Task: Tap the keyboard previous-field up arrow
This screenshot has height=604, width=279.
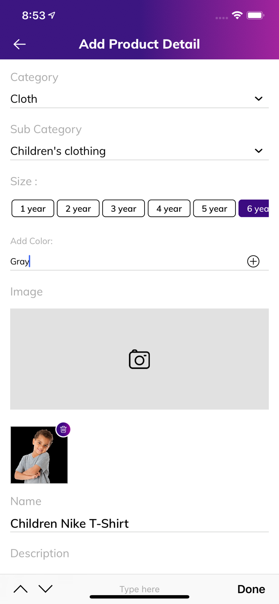Action: point(21,589)
